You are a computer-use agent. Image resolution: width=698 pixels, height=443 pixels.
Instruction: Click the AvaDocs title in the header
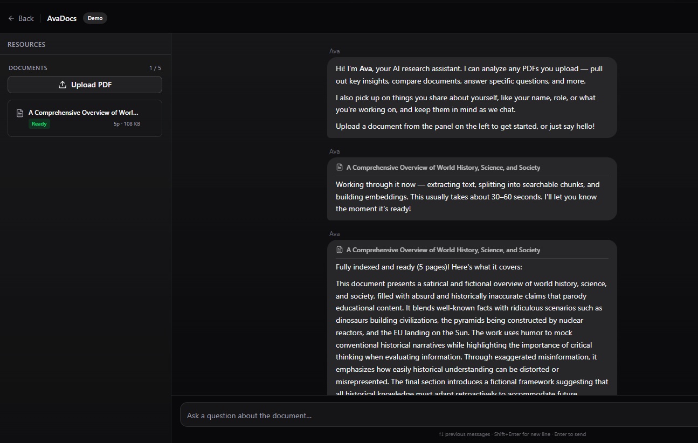pos(61,18)
